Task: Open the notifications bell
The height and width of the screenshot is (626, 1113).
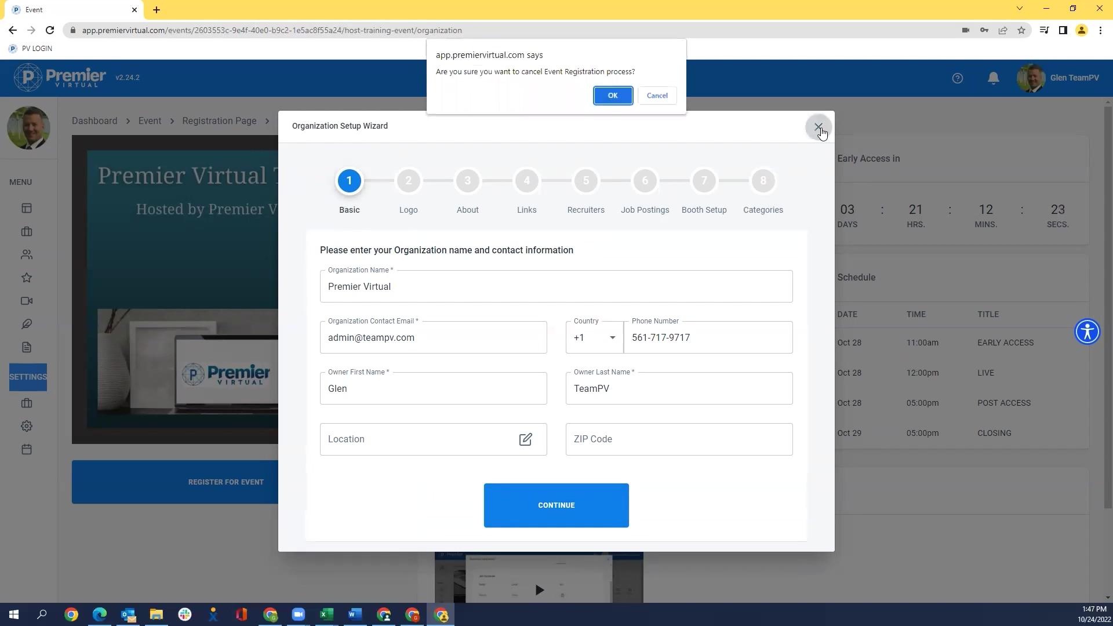Action: coord(993,78)
